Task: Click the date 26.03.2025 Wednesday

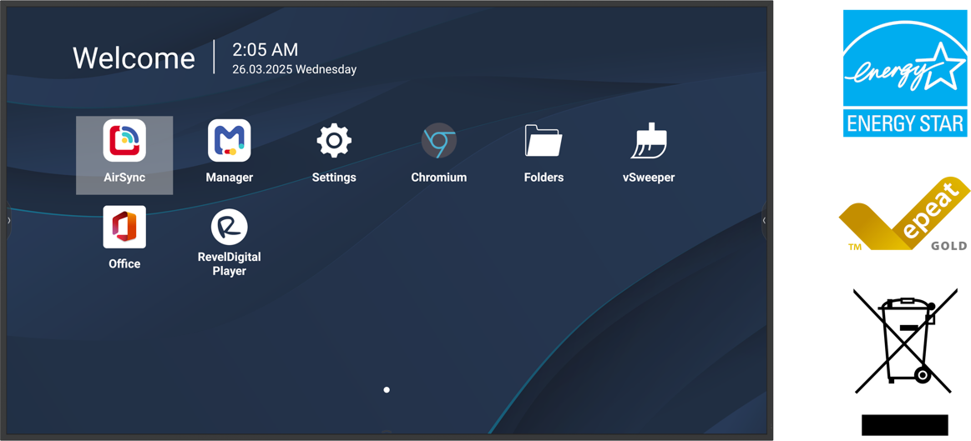Action: point(294,70)
